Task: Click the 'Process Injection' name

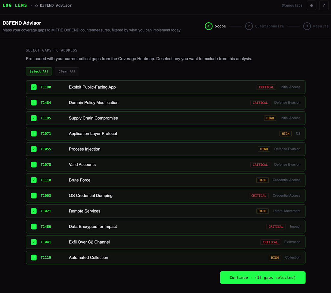Action: click(x=85, y=149)
